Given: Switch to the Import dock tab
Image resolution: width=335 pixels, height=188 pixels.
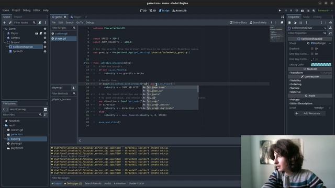Looking at the screenshot, I should (18, 17).
